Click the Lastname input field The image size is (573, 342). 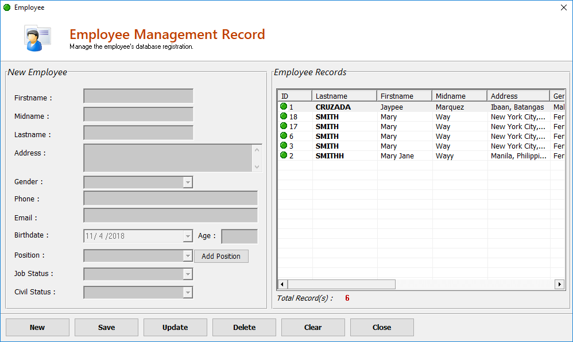pos(138,133)
